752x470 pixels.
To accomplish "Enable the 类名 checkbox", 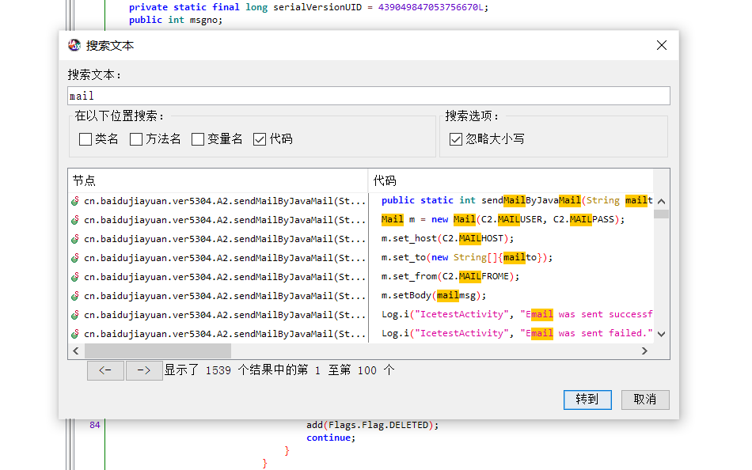I will [x=85, y=139].
